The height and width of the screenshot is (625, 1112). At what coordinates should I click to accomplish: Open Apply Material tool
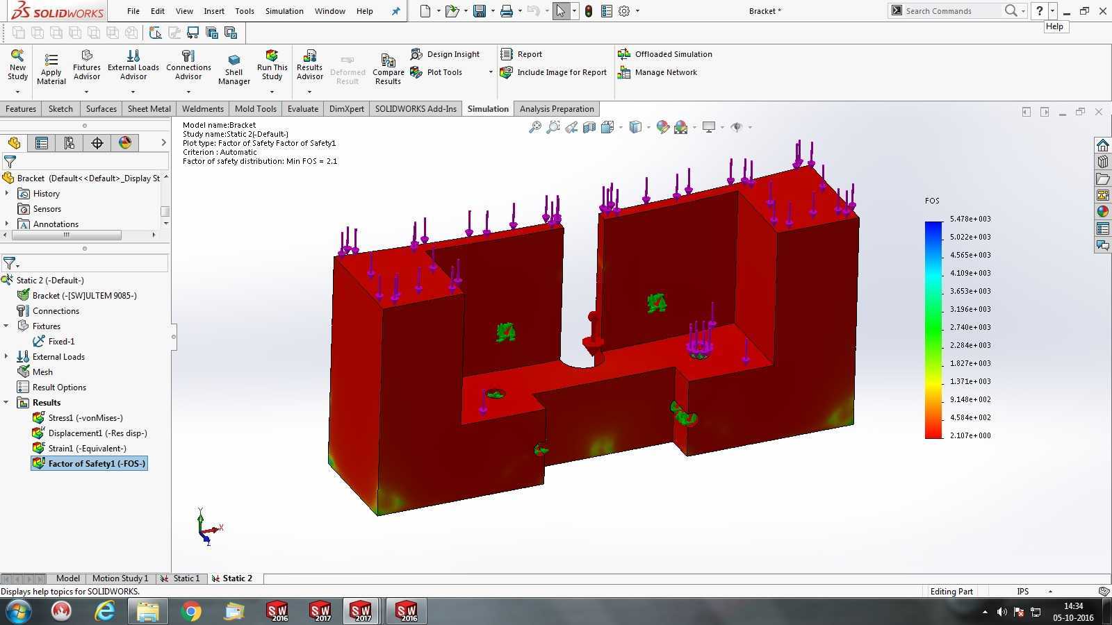click(51, 69)
